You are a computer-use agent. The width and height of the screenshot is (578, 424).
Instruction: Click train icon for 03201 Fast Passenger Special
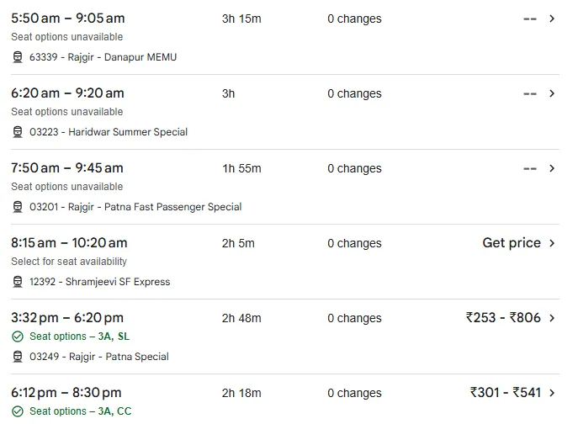(x=18, y=207)
